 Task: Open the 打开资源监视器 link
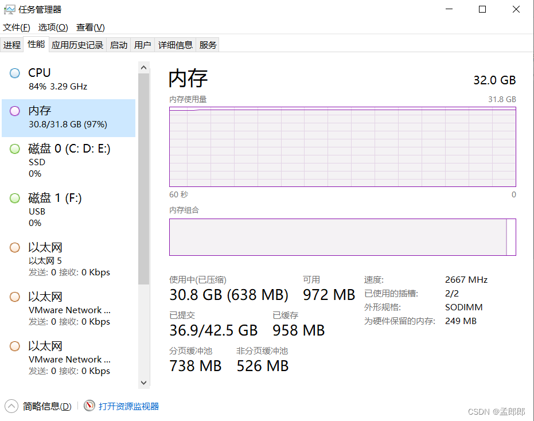tap(128, 406)
